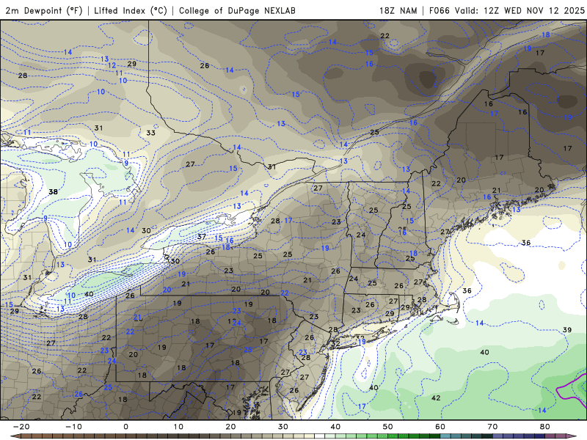Click the 50 label on the color scale
The width and height of the screenshot is (587, 440).
[x=388, y=427]
